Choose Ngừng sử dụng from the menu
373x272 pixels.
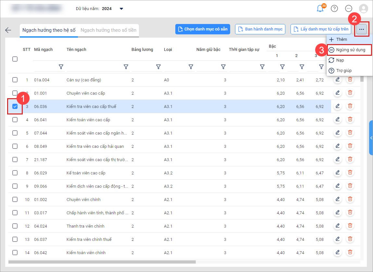point(349,50)
